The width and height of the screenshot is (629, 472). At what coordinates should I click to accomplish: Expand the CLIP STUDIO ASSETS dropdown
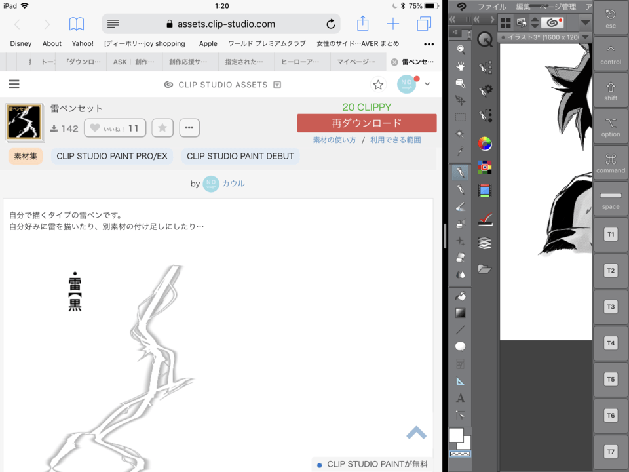[277, 85]
